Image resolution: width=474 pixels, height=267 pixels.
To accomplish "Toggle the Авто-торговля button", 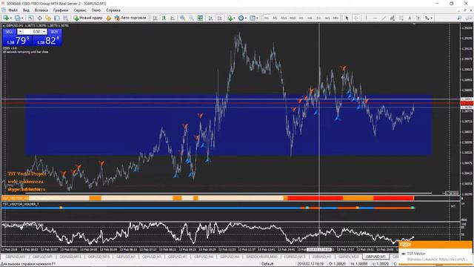I will coord(130,18).
